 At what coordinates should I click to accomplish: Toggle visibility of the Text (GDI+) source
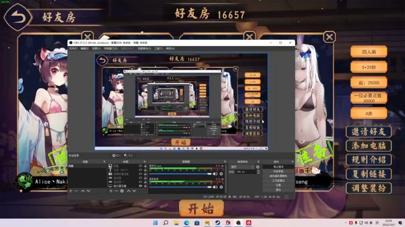[141, 170]
